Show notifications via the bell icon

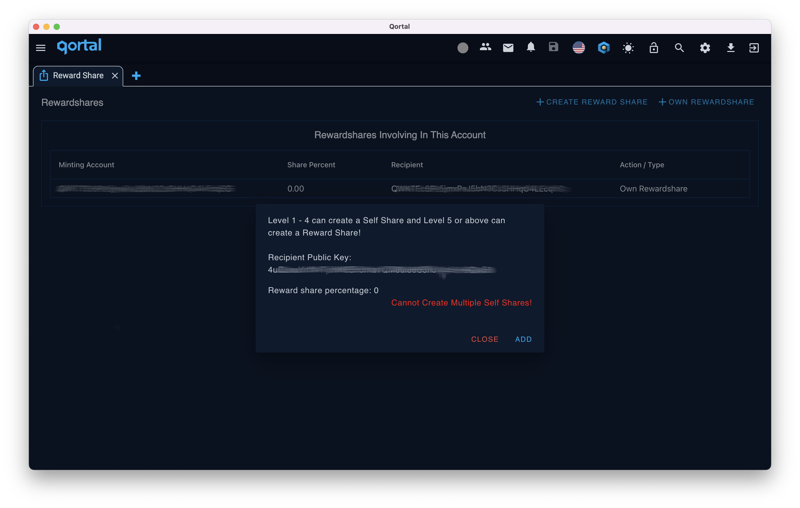531,47
